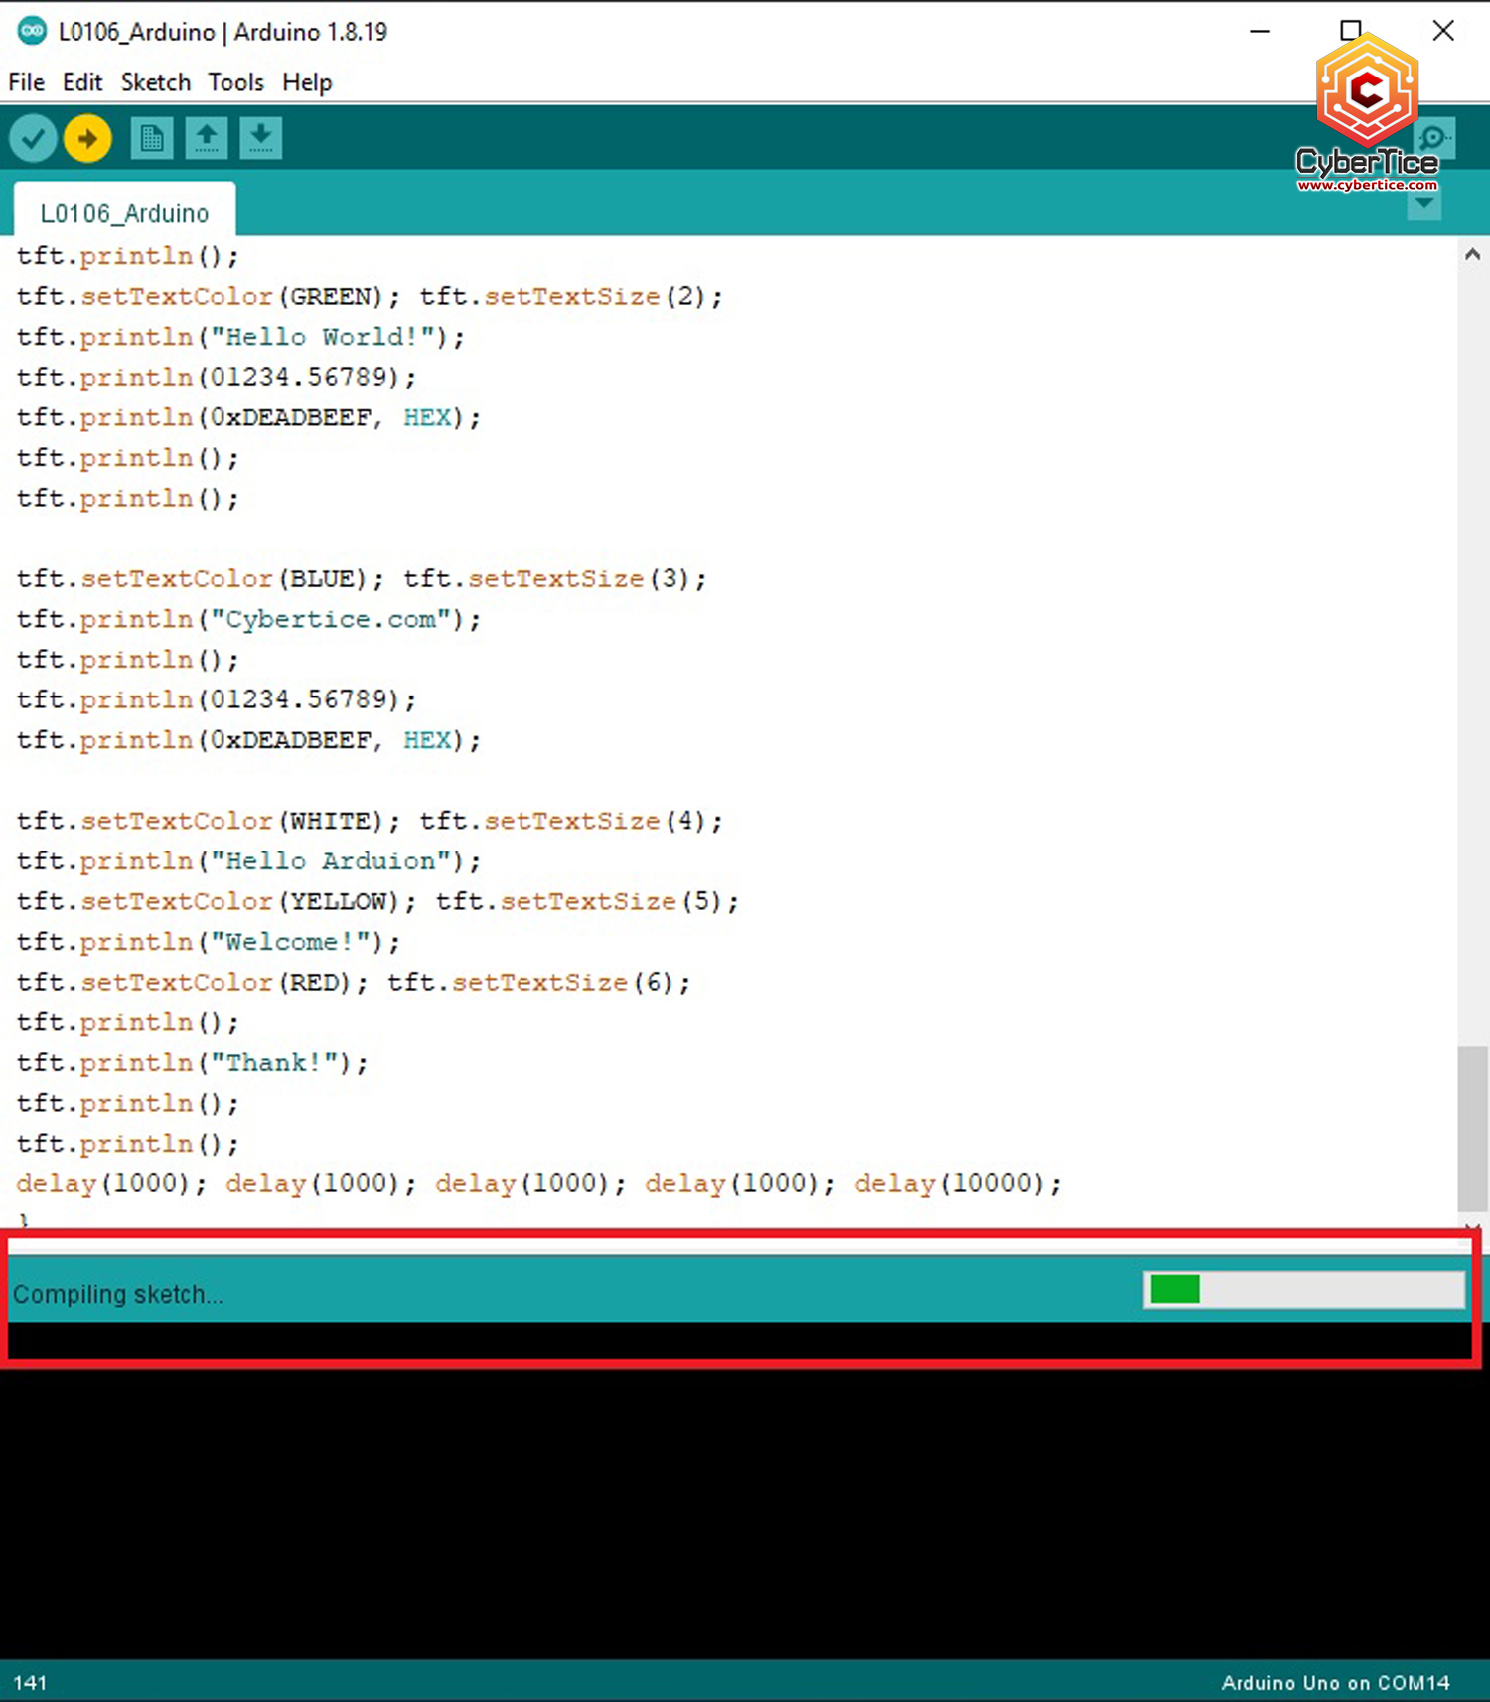Screen dimensions: 1490x1702
Task: Open the Help menu
Action: (307, 82)
